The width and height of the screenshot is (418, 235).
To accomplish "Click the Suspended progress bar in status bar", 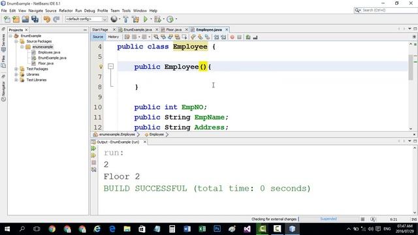I will [x=329, y=219].
